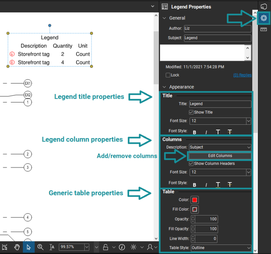The height and width of the screenshot is (254, 271).
Task: Click notes box scroll down arrow
Action: pos(248,58)
